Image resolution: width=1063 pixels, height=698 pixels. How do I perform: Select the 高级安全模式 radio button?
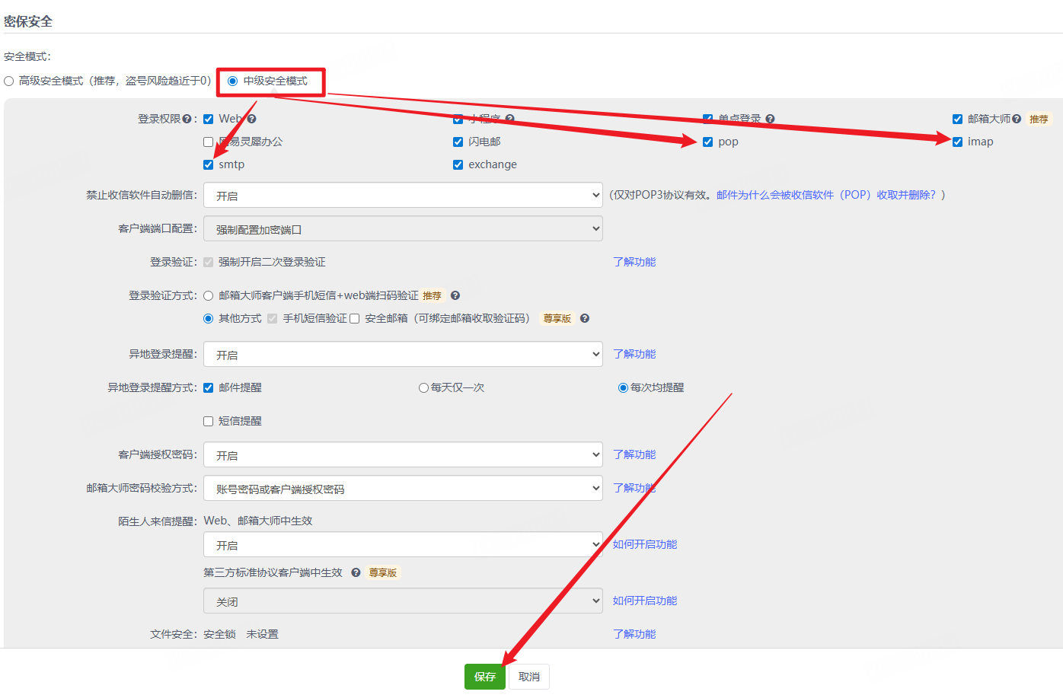9,81
